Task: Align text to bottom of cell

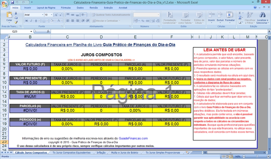Action: [78, 15]
